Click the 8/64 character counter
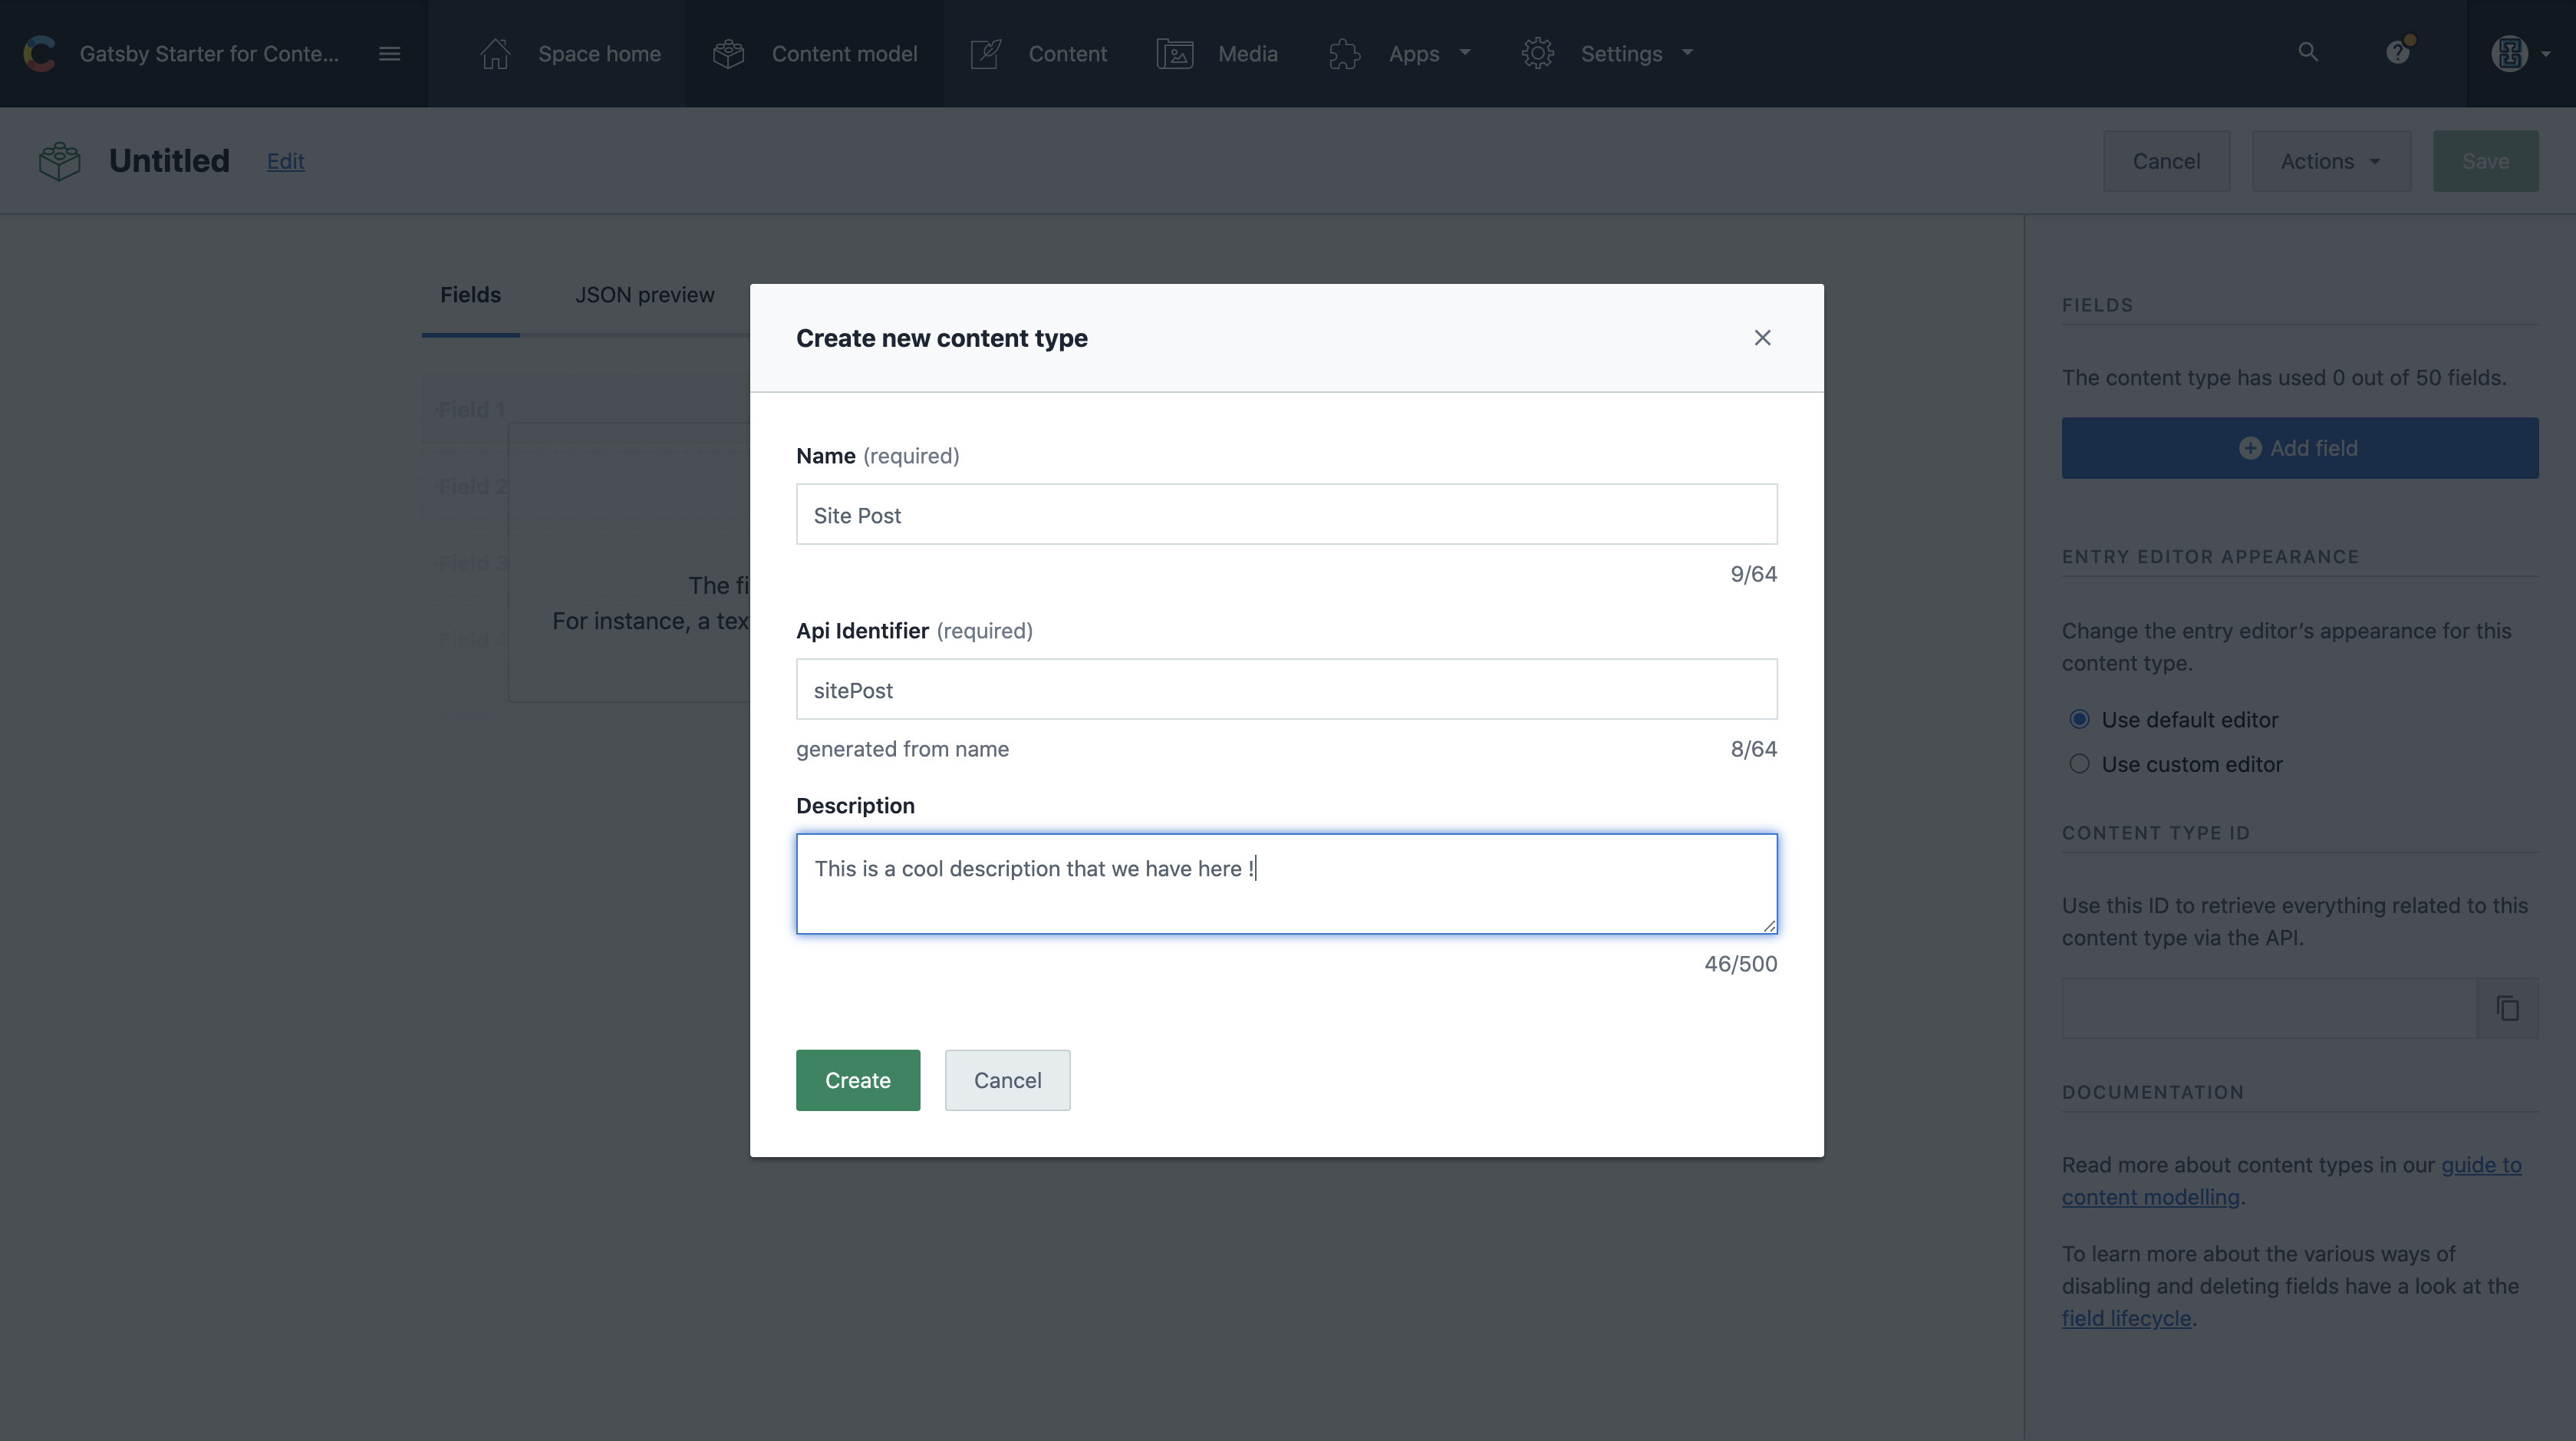2576x1441 pixels. 1753,749
